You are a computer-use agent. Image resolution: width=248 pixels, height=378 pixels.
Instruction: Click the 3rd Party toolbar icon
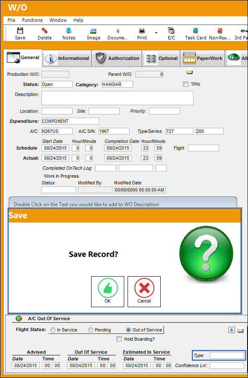pyautogui.click(x=244, y=31)
